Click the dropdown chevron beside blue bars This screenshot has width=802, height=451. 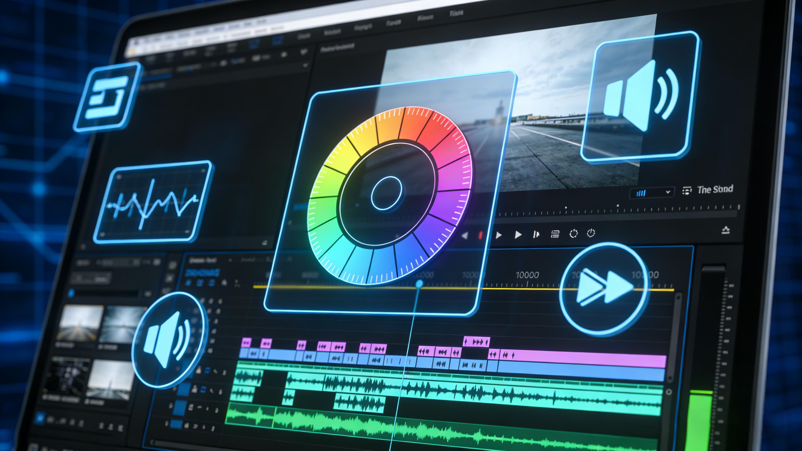coord(667,192)
